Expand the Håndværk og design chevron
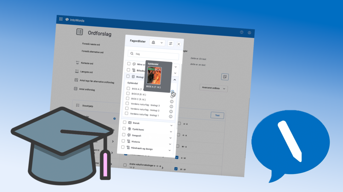The width and height of the screenshot is (343, 192). [169, 151]
